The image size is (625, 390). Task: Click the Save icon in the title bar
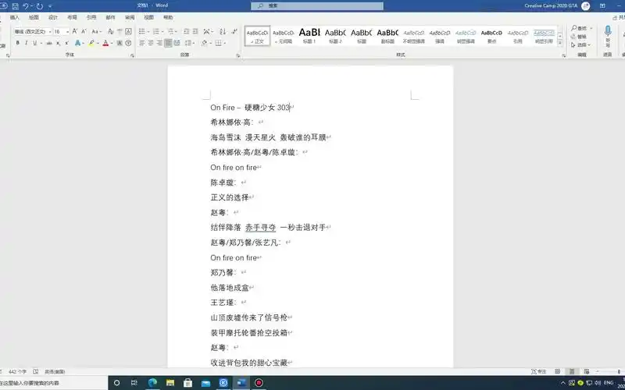point(14,5)
